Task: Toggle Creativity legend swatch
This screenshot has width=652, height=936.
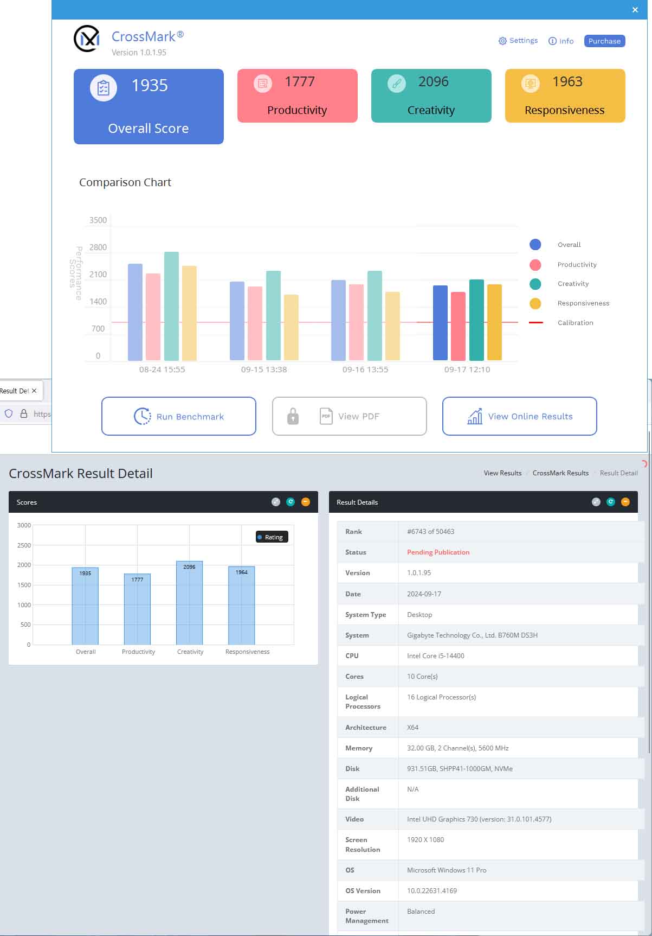Action: point(535,284)
